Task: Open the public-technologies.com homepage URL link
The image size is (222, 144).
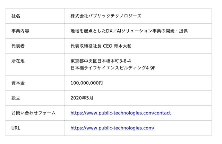Action: coord(112,128)
